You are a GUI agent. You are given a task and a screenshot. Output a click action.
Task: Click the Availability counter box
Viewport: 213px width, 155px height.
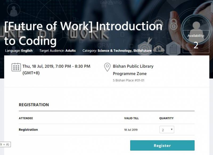(x=196, y=41)
